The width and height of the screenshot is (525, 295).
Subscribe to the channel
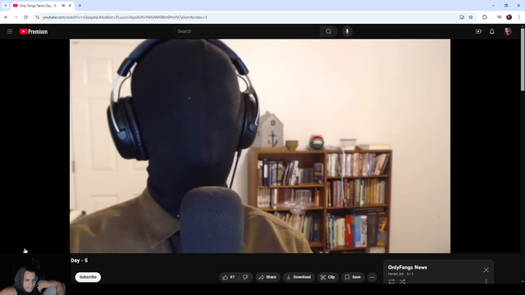(x=88, y=277)
